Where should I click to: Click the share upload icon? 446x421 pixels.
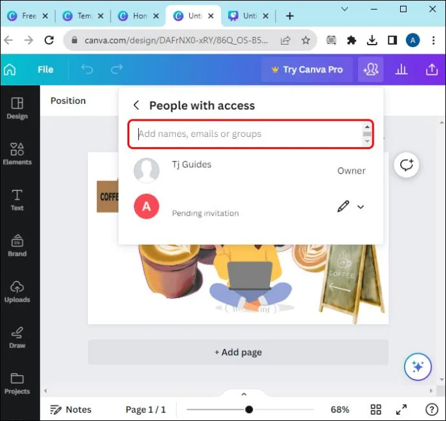coord(432,70)
